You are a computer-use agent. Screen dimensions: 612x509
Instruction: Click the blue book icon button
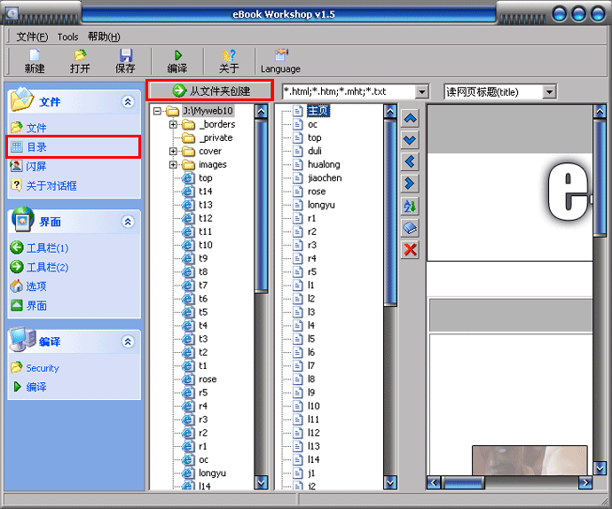coord(410,229)
